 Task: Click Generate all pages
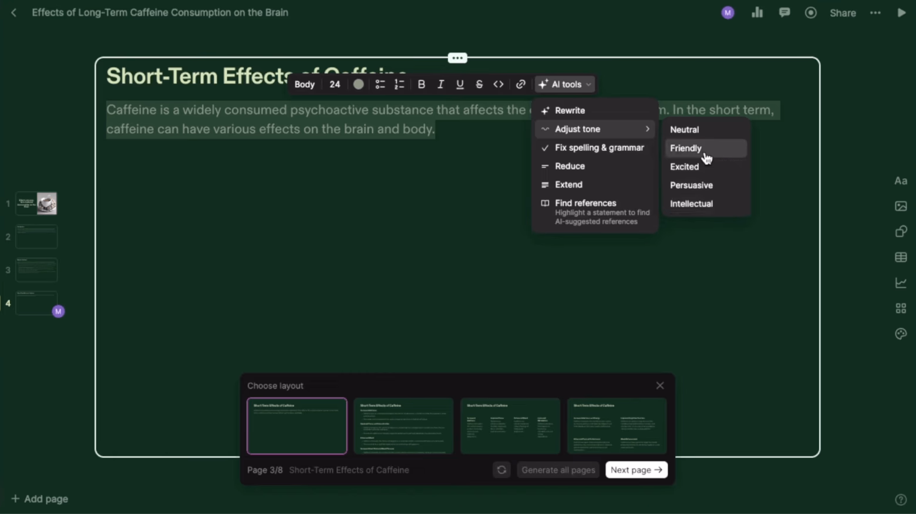click(558, 470)
